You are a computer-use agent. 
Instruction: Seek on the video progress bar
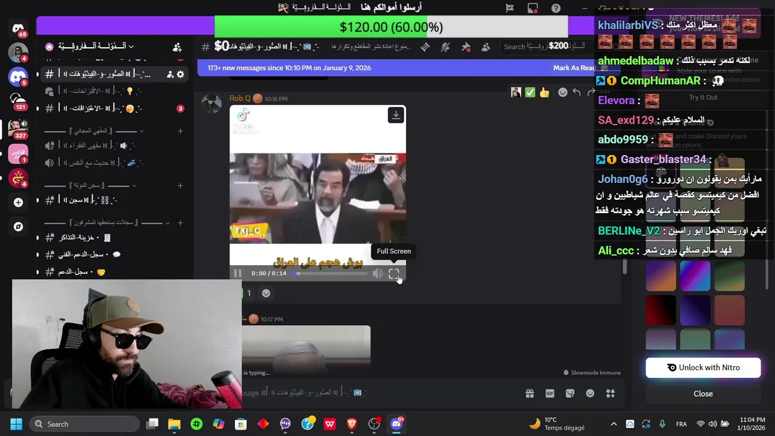[329, 274]
